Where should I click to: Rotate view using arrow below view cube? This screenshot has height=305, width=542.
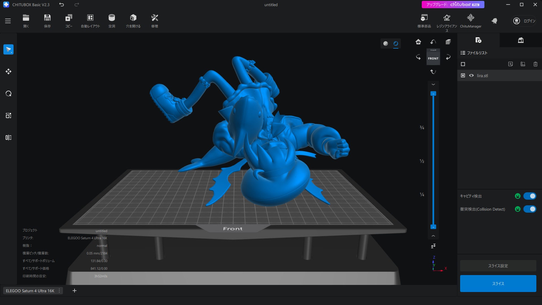point(433,72)
